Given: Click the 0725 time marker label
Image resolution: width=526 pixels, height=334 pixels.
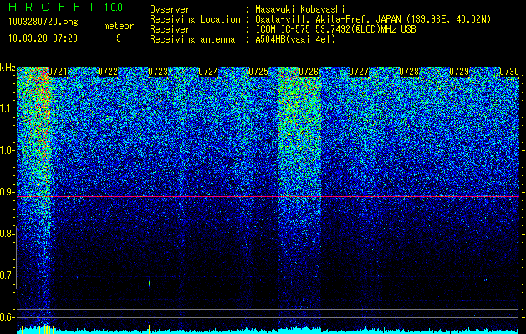Looking at the screenshot, I should (258, 72).
